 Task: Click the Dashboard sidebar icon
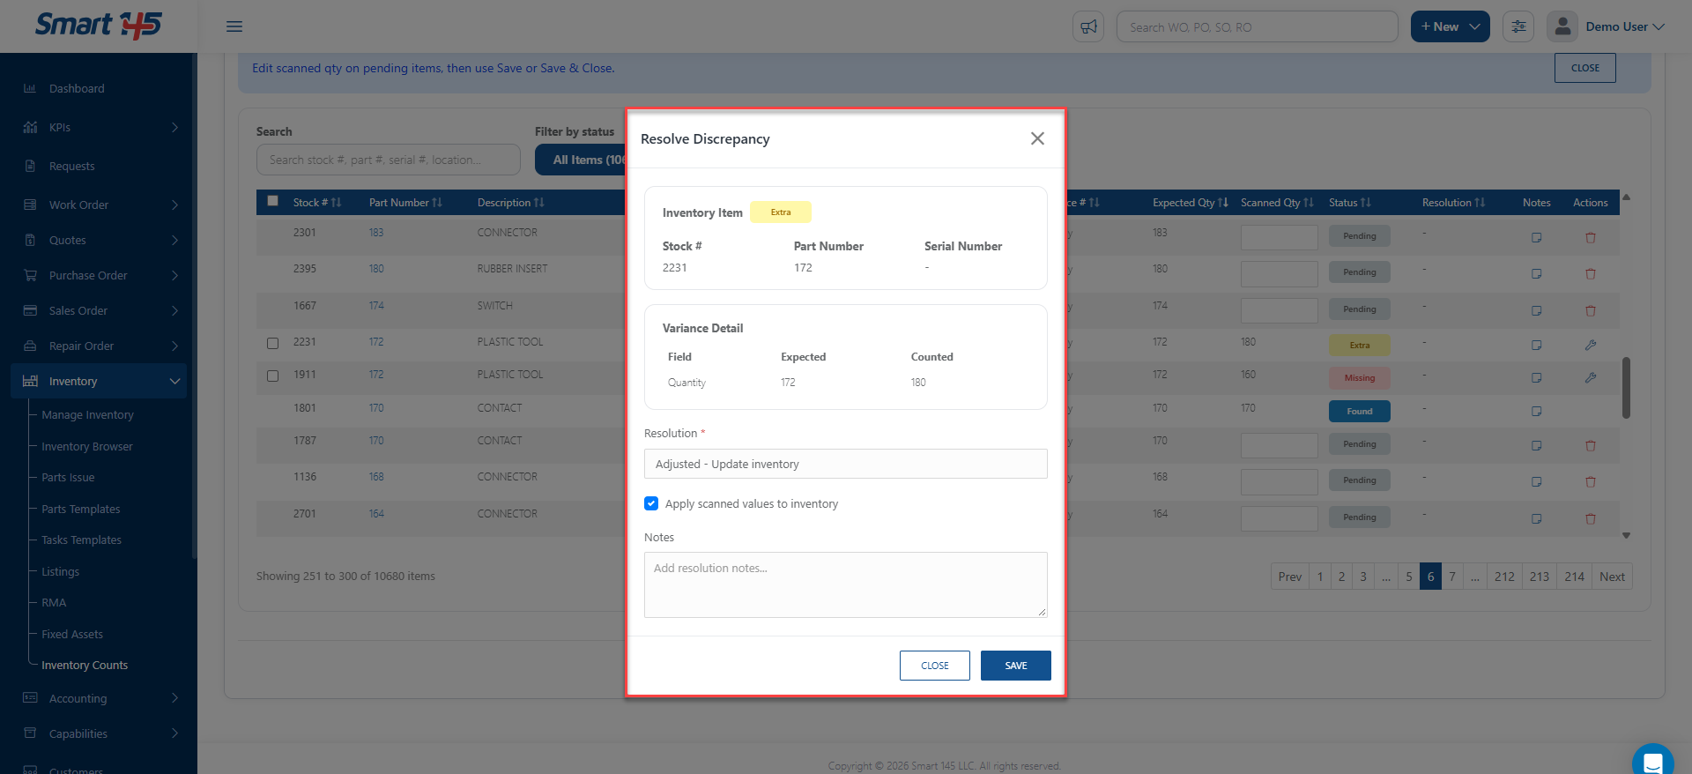(x=30, y=88)
